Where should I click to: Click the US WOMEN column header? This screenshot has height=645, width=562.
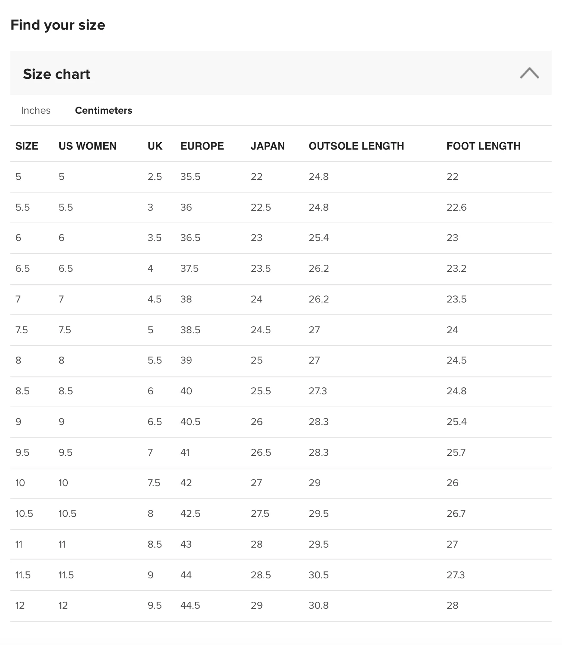click(x=87, y=146)
